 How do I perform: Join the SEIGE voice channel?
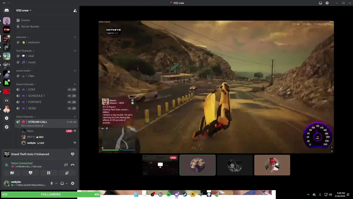(46, 108)
